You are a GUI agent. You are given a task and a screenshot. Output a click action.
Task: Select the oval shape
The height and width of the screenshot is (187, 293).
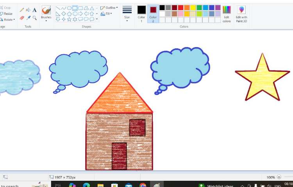[x=69, y=8]
